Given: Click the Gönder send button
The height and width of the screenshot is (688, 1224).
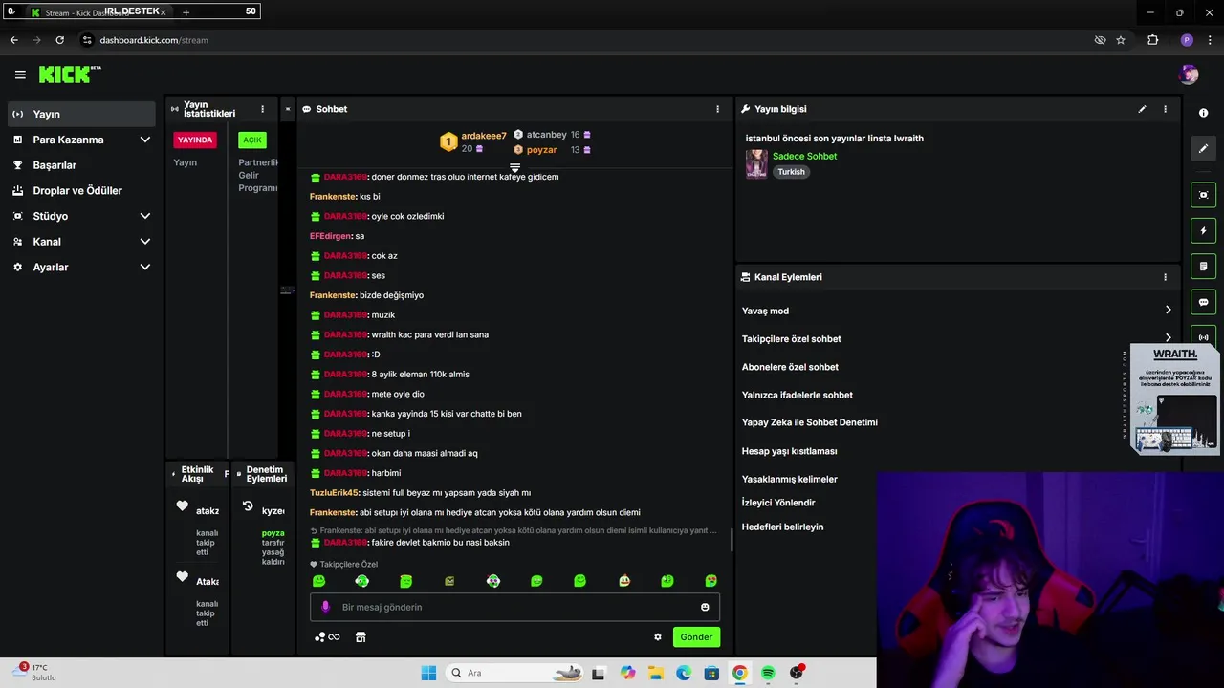Looking at the screenshot, I should (696, 637).
